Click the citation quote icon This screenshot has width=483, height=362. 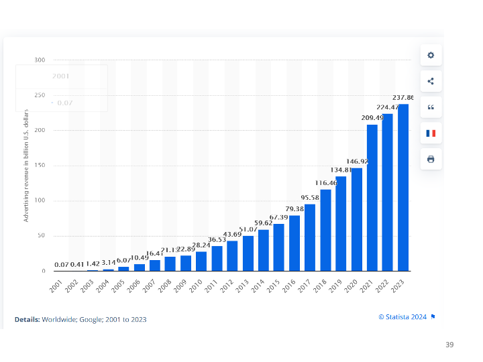pos(431,107)
